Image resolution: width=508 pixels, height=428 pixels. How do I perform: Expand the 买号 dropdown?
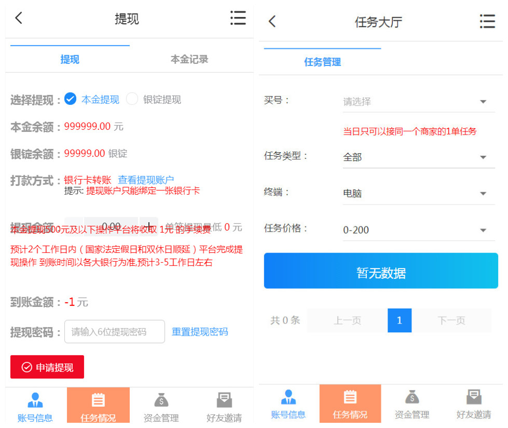[418, 102]
